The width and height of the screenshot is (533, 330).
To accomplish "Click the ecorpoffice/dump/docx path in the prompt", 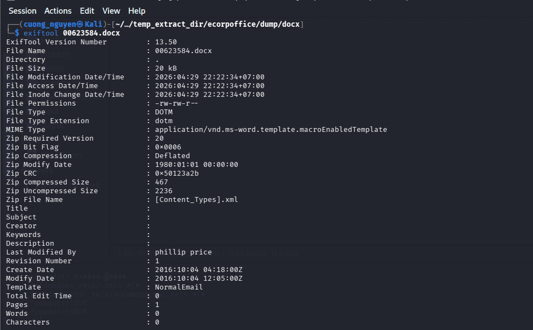I will coord(253,24).
